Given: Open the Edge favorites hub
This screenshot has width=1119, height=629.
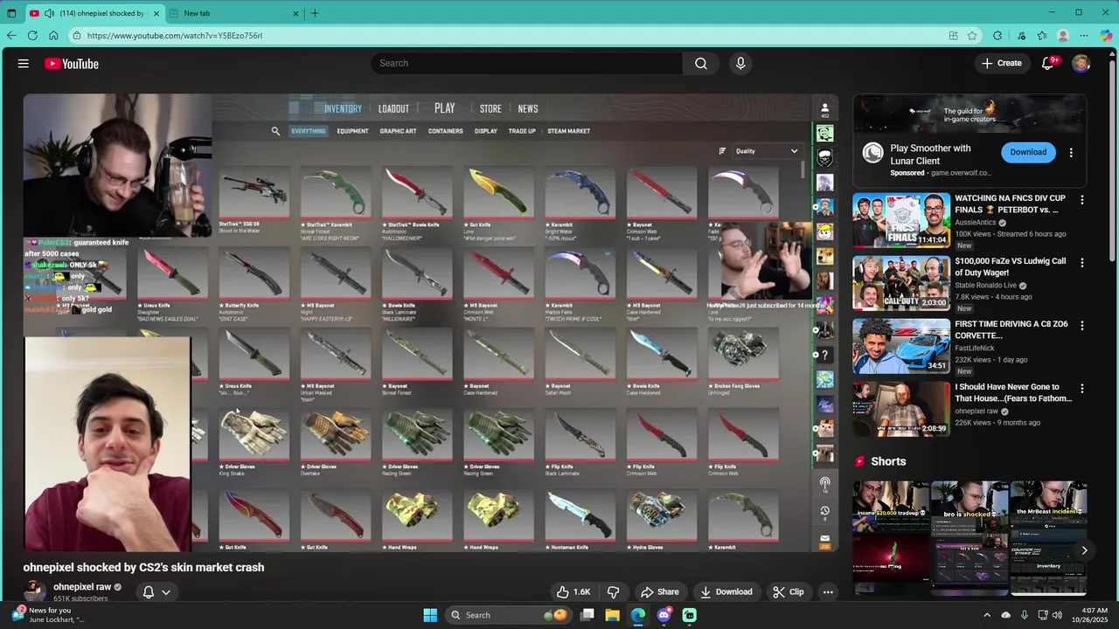Looking at the screenshot, I should [1042, 36].
